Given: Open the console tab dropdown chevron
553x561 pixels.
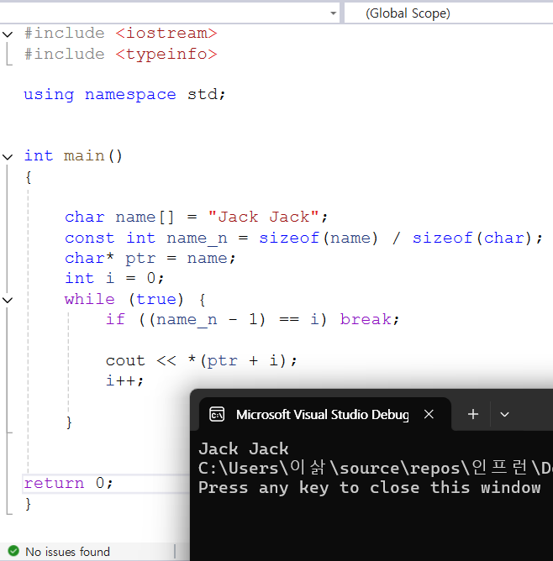Looking at the screenshot, I should pyautogui.click(x=505, y=414).
